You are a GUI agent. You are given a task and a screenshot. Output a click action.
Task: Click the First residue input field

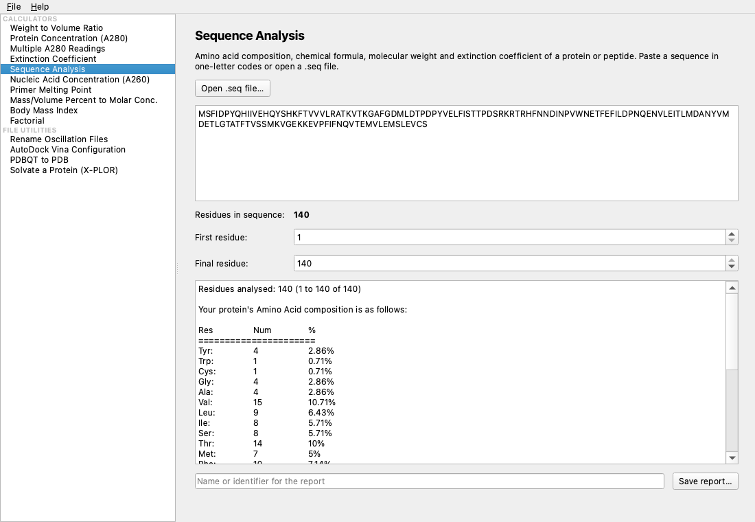509,237
